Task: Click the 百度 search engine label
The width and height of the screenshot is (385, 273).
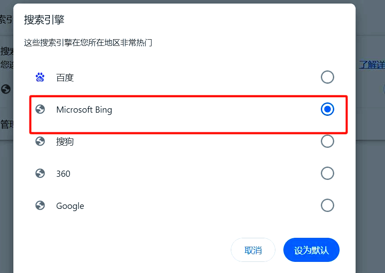Action: point(65,78)
